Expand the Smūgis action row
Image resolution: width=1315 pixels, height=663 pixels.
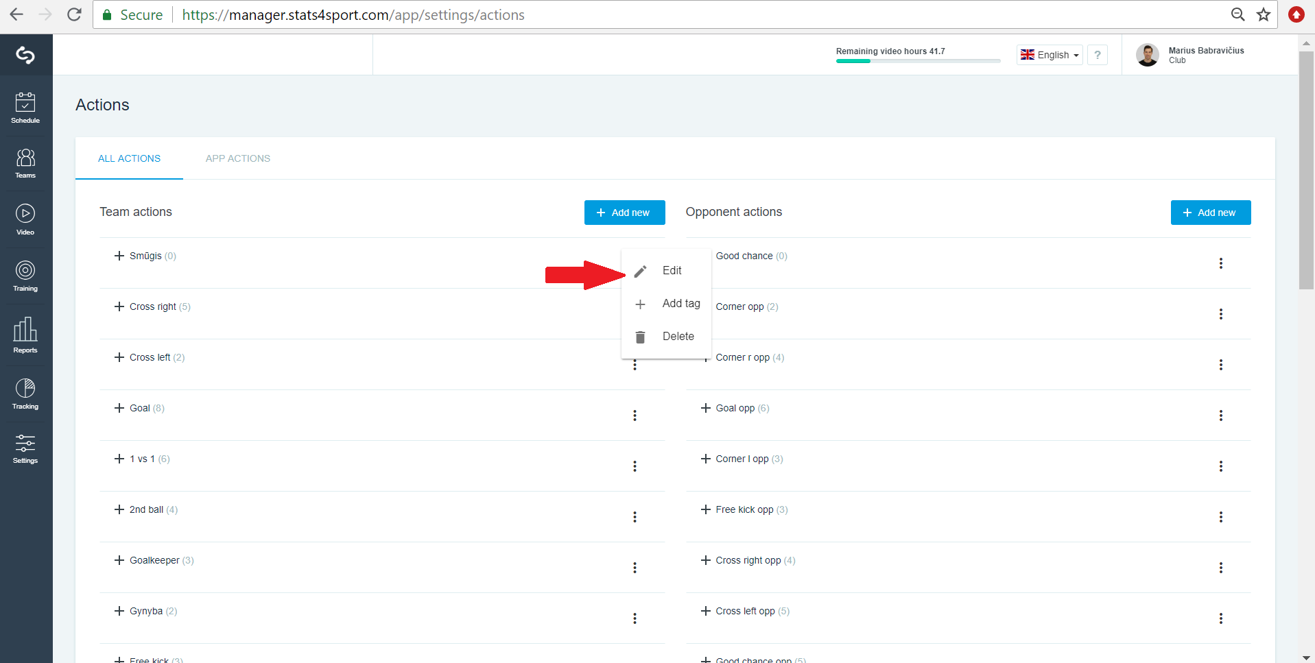(119, 256)
